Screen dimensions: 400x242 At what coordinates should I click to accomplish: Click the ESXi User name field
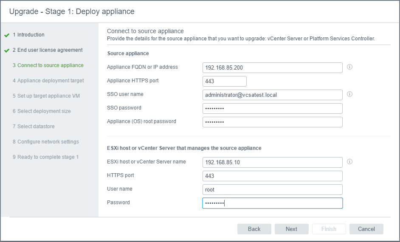point(272,189)
